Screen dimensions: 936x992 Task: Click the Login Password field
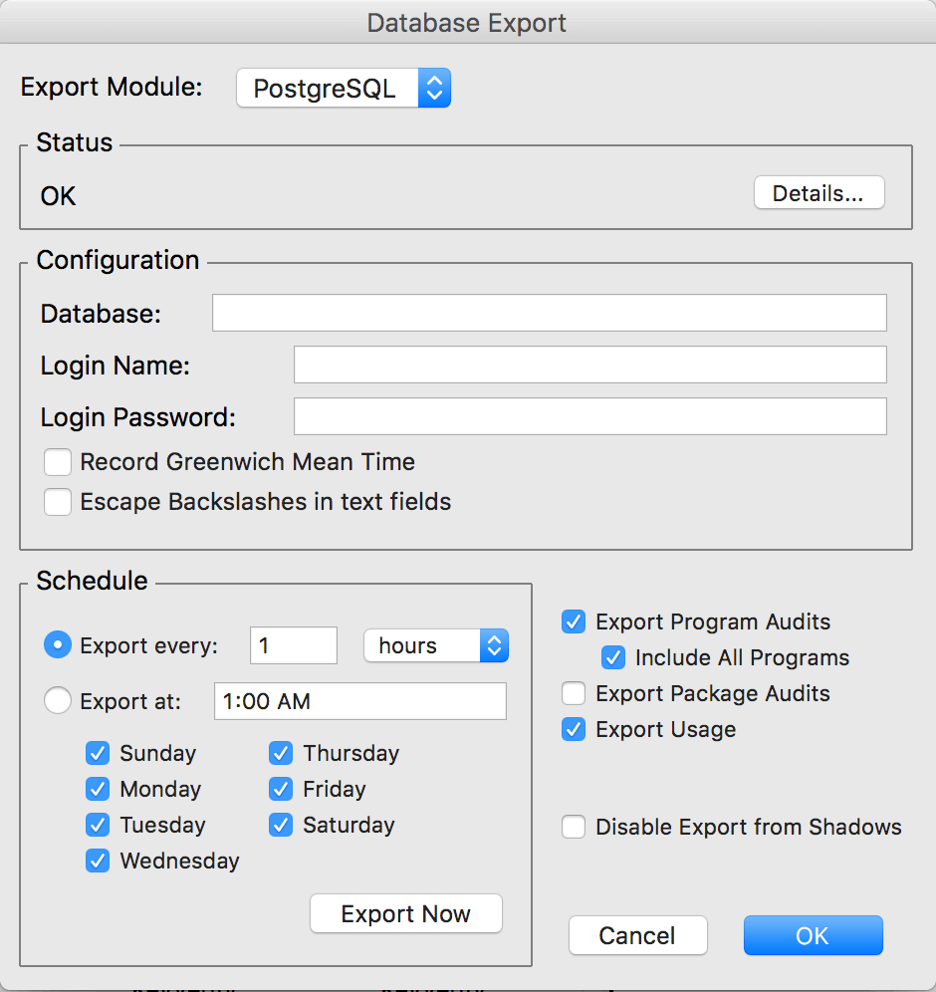[x=589, y=416]
